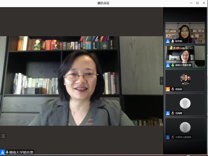Open the list menu icon at bottom-left
The image size is (208, 156).
pos(3,136)
